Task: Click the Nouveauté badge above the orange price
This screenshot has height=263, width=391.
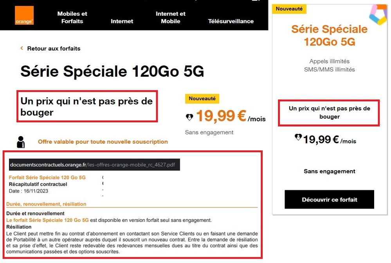Action: [202, 99]
